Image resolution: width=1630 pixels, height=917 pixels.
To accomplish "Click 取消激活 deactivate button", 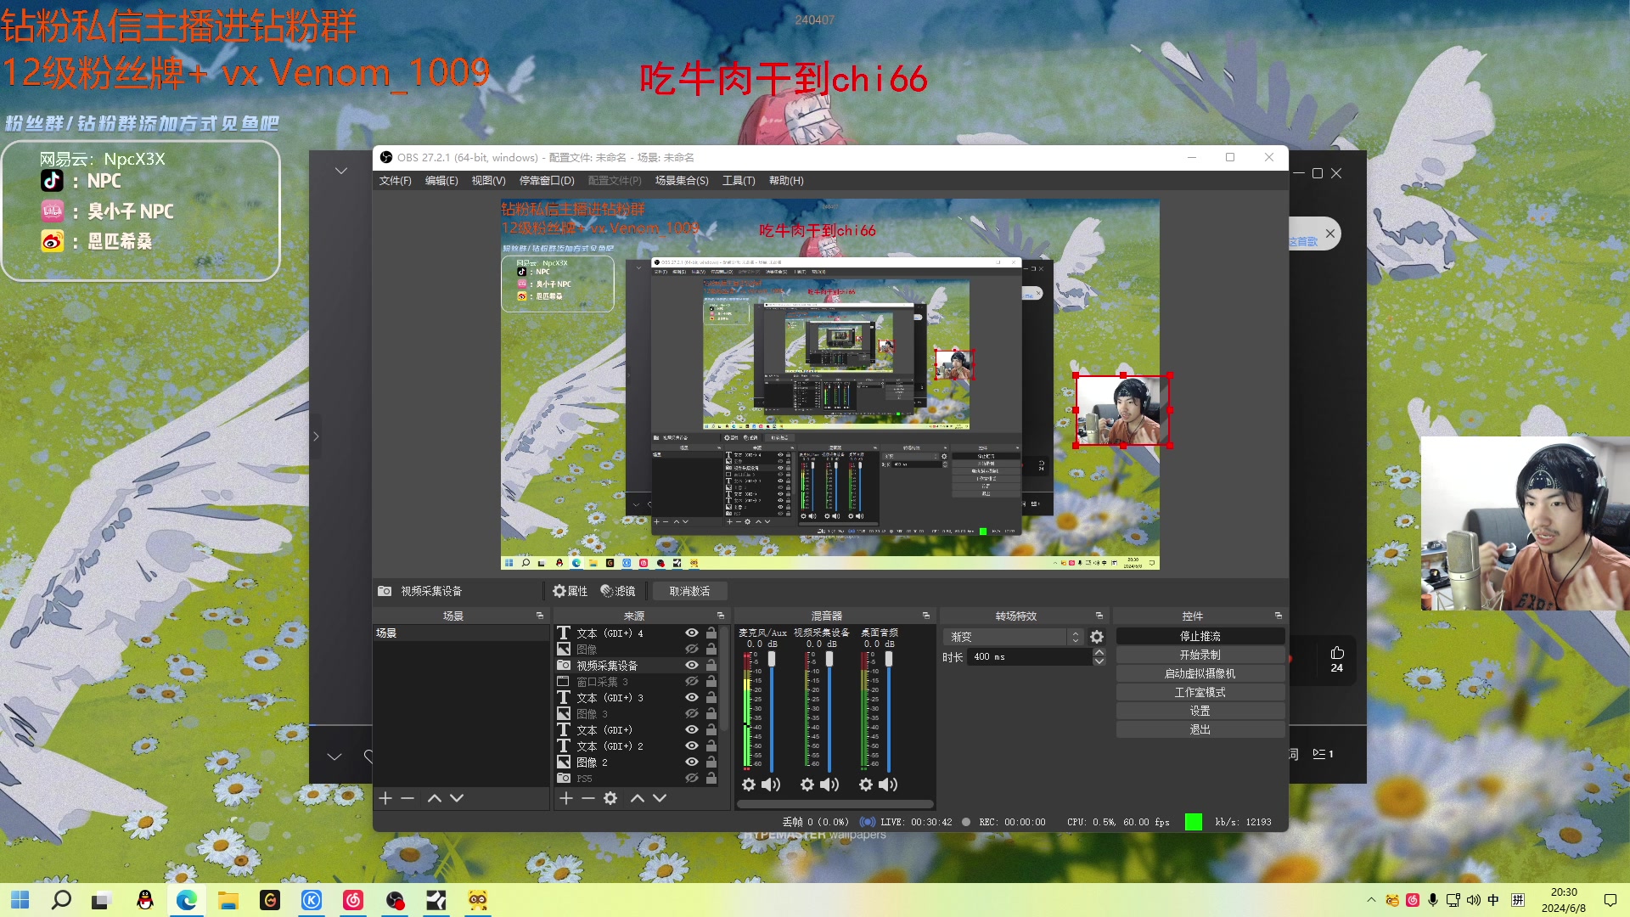I will click(689, 591).
